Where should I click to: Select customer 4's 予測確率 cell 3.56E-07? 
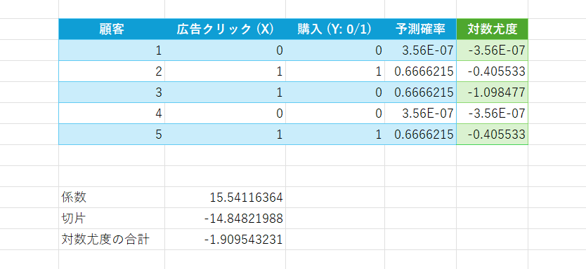(x=420, y=113)
